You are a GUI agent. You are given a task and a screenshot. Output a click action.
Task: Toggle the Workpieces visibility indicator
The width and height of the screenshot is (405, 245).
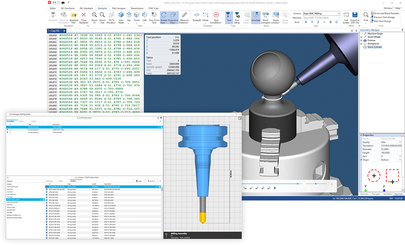(x=361, y=44)
